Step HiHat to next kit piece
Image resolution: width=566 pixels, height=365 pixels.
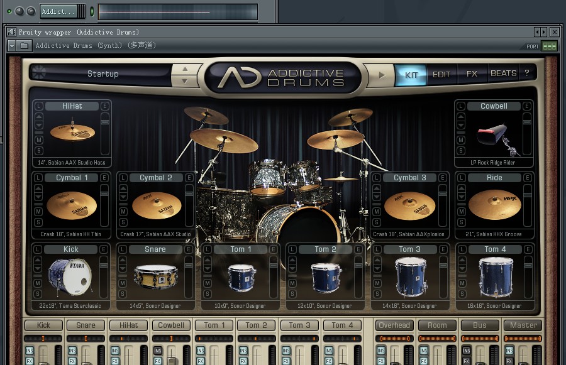[x=39, y=125]
